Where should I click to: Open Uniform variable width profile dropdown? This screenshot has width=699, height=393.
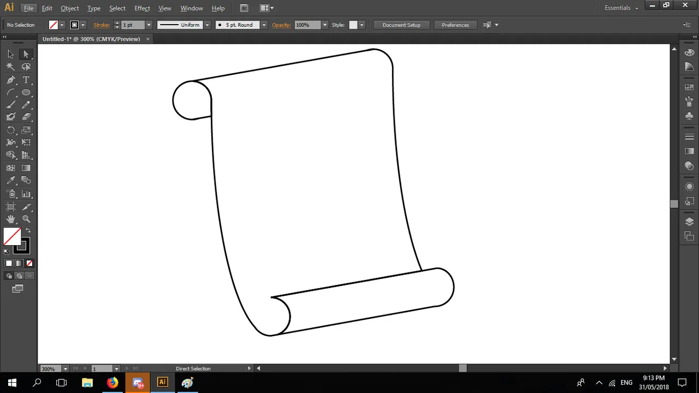(x=207, y=25)
